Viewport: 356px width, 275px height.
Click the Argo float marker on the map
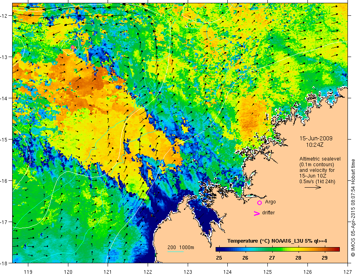pos(72,47)
